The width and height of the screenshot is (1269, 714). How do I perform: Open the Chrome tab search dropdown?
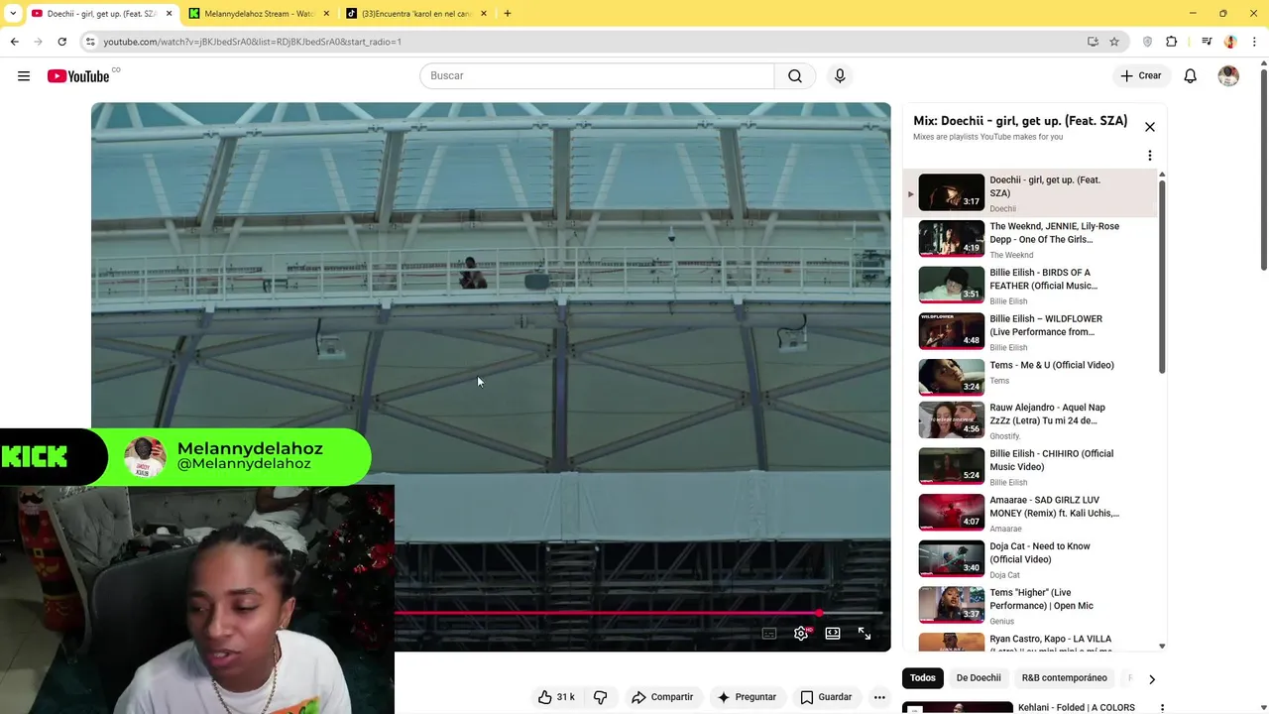[13, 14]
